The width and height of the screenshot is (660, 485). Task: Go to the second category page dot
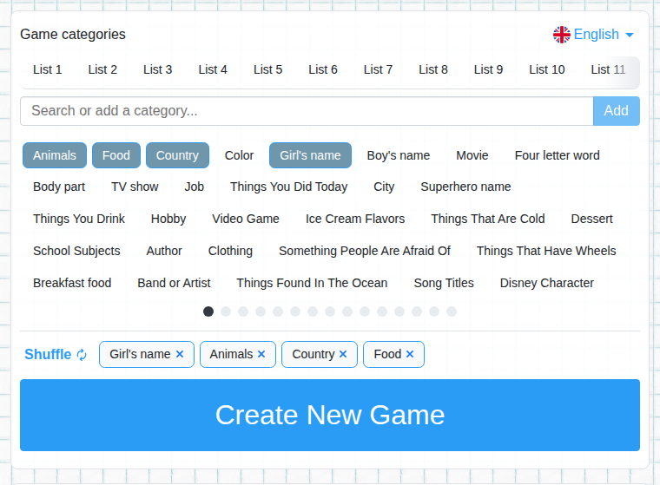click(x=226, y=311)
